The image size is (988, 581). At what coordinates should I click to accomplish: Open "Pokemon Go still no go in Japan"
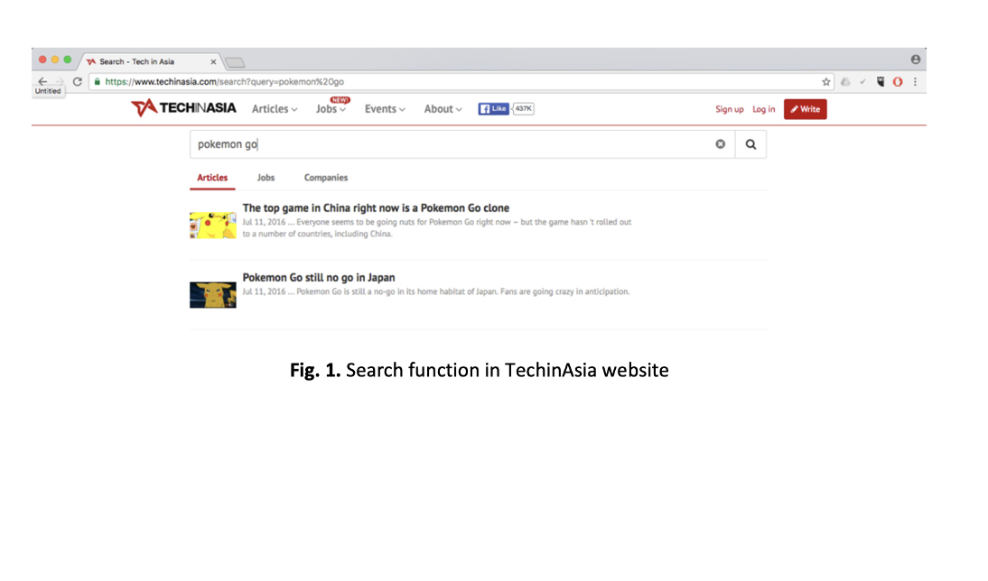click(x=319, y=278)
